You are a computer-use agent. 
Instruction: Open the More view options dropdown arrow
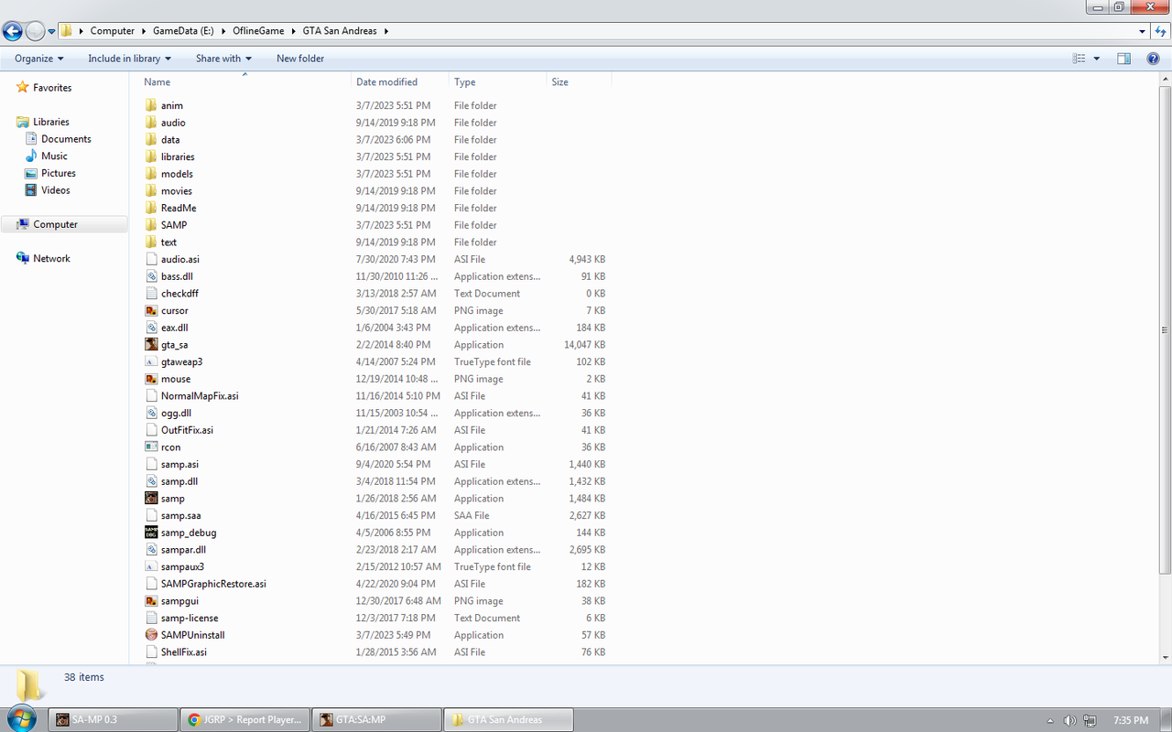tap(1096, 59)
